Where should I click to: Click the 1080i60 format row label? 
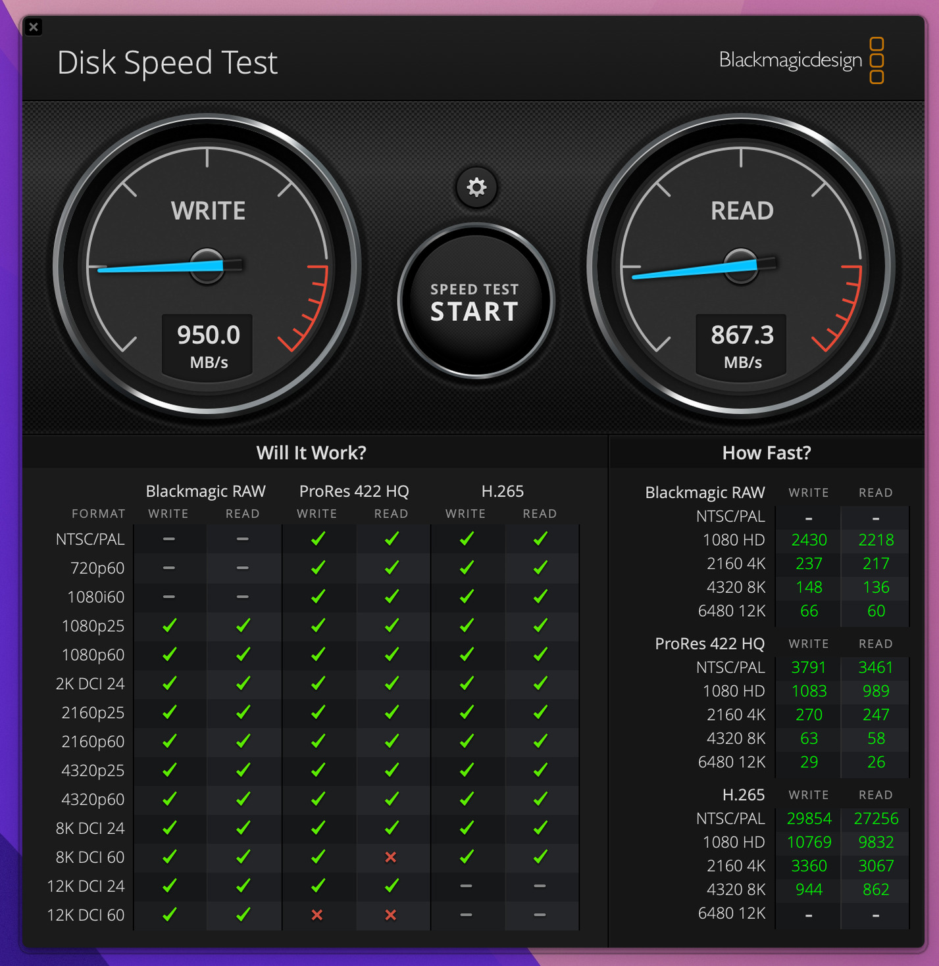[x=96, y=596]
